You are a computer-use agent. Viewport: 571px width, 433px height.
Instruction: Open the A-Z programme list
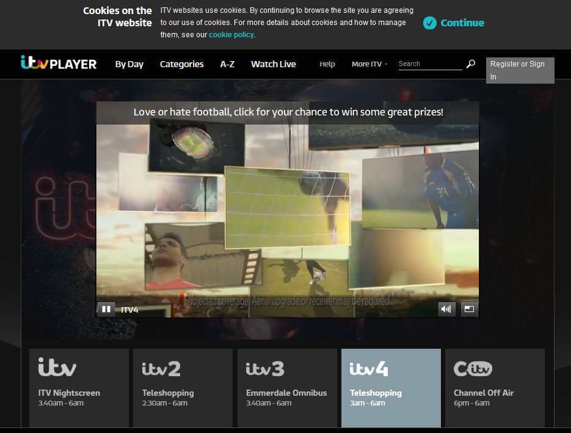tap(227, 64)
